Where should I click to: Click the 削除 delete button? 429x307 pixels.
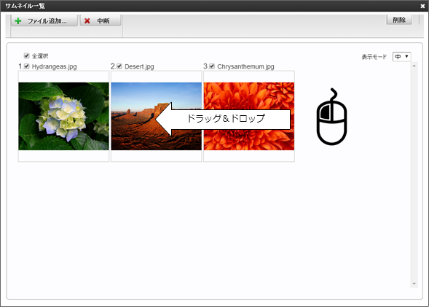click(399, 20)
